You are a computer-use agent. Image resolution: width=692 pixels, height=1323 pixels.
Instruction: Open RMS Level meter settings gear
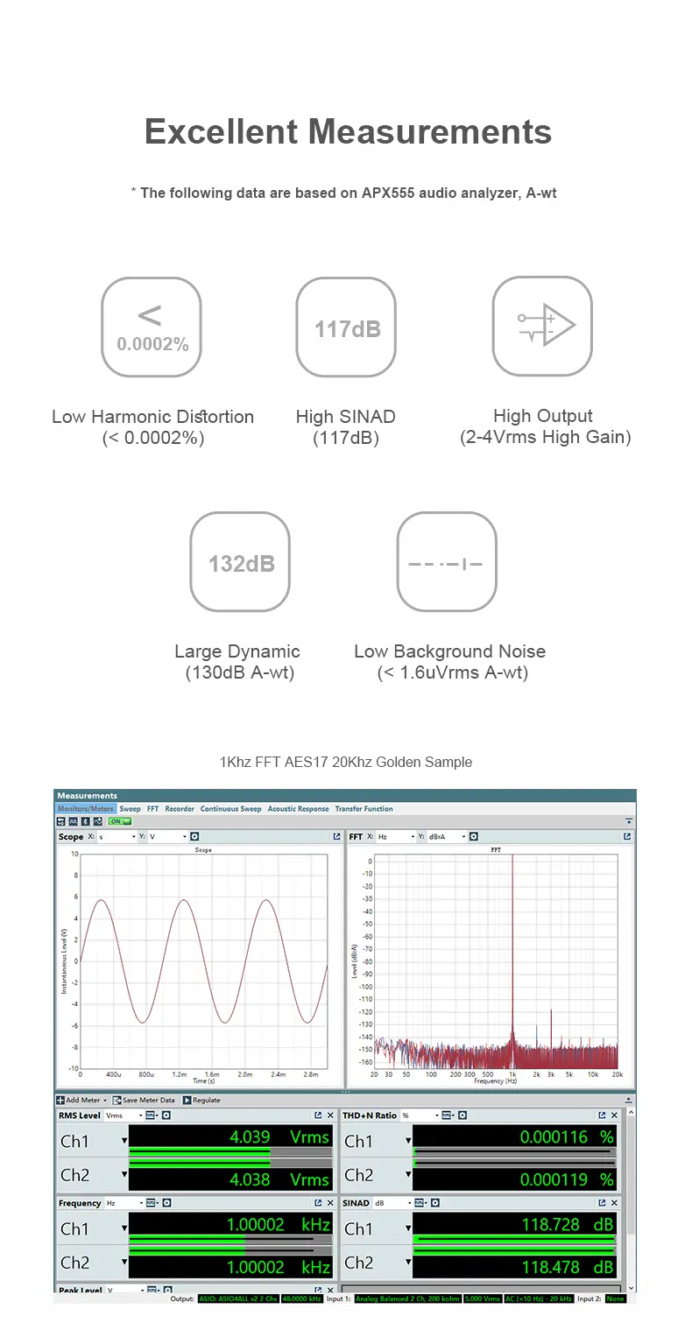tap(166, 1115)
